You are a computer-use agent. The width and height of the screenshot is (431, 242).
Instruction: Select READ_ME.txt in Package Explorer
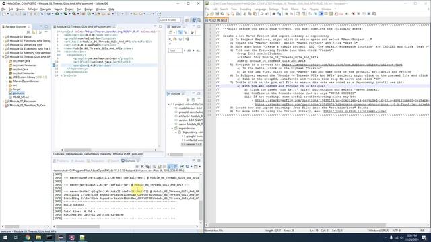pos(21,97)
